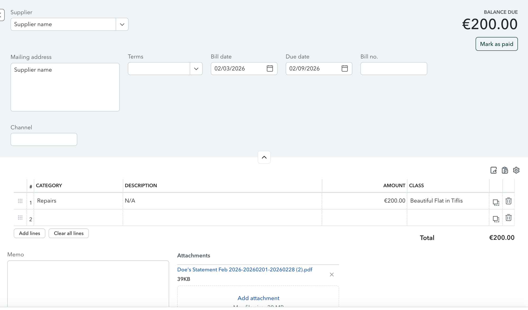Screen dimensions: 528x310
Task: Click the Add lines button
Action: (x=30, y=233)
